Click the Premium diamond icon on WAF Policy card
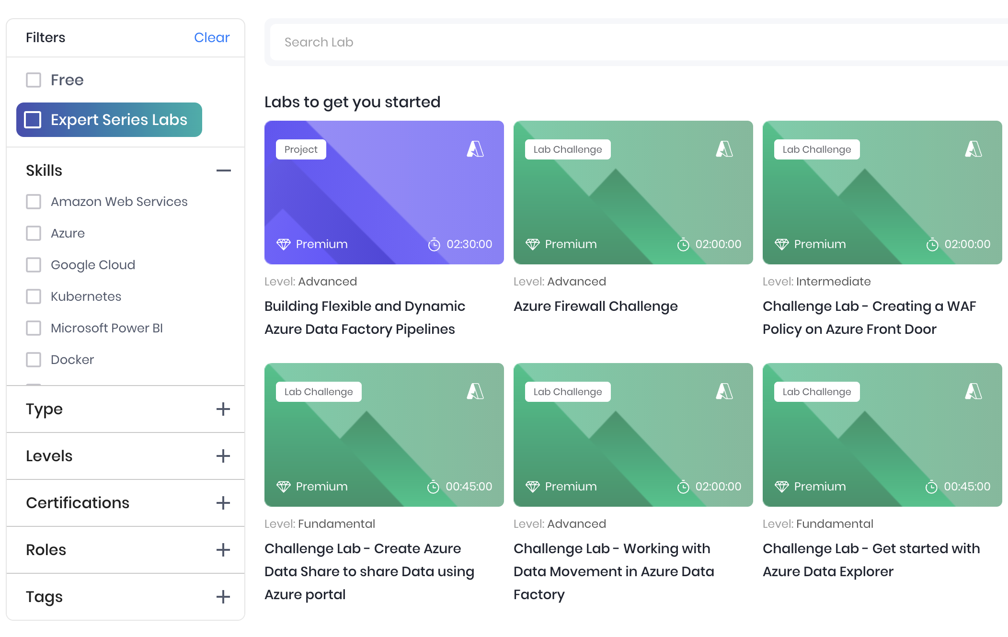 pyautogui.click(x=782, y=244)
